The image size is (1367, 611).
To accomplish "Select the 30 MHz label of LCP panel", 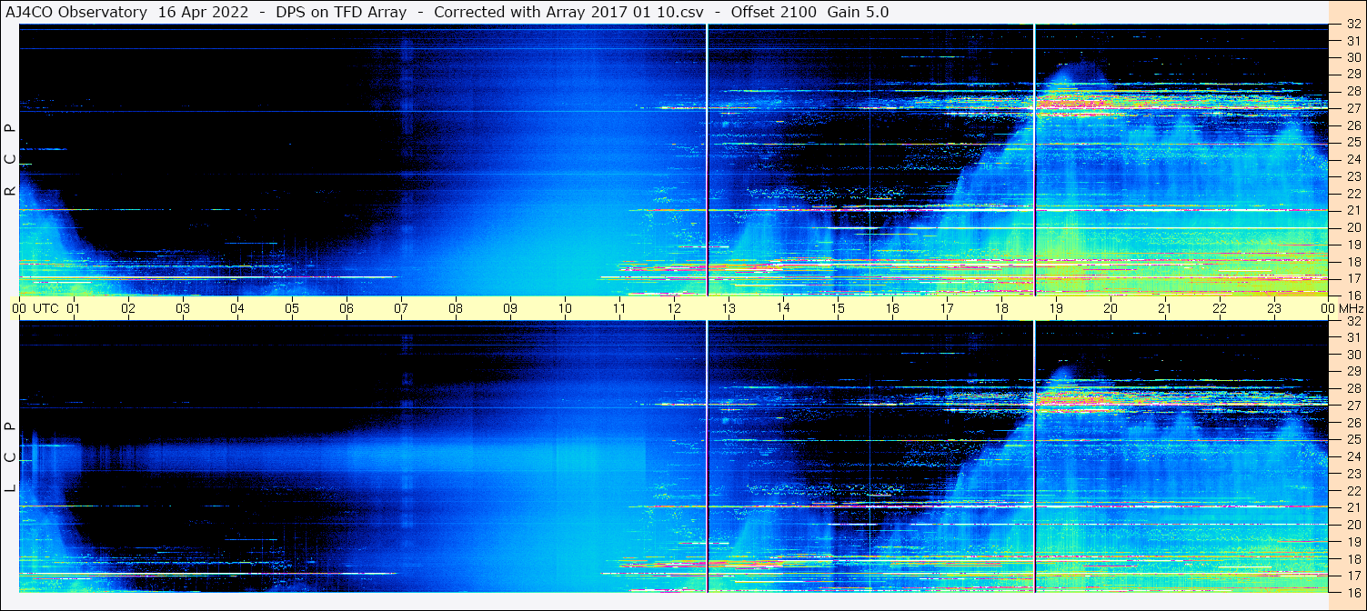I will (1353, 355).
